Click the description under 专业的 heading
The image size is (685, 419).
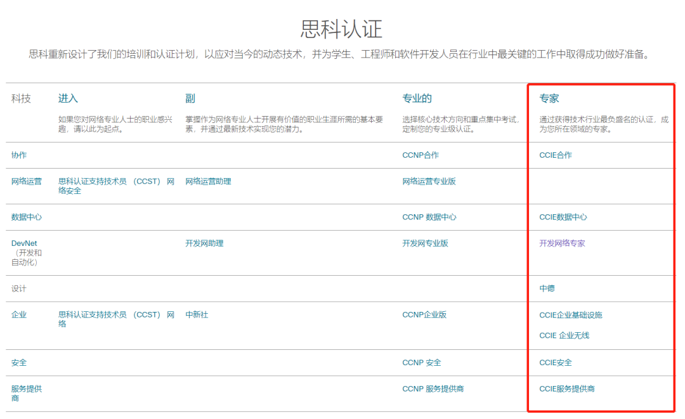461,124
